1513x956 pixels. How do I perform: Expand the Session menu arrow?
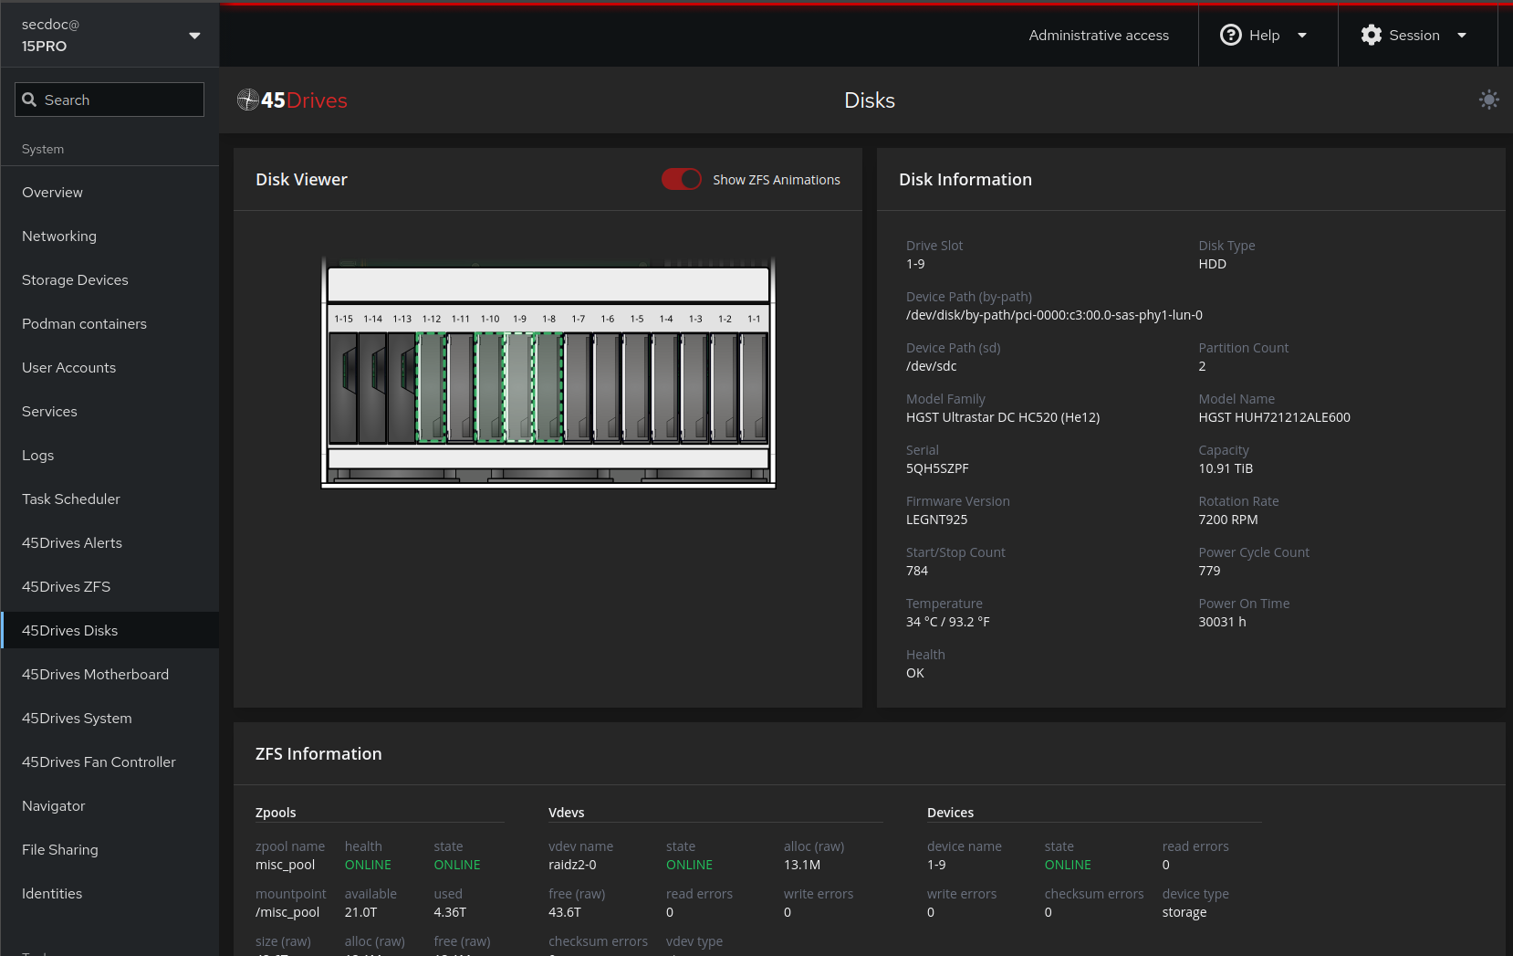pos(1462,36)
